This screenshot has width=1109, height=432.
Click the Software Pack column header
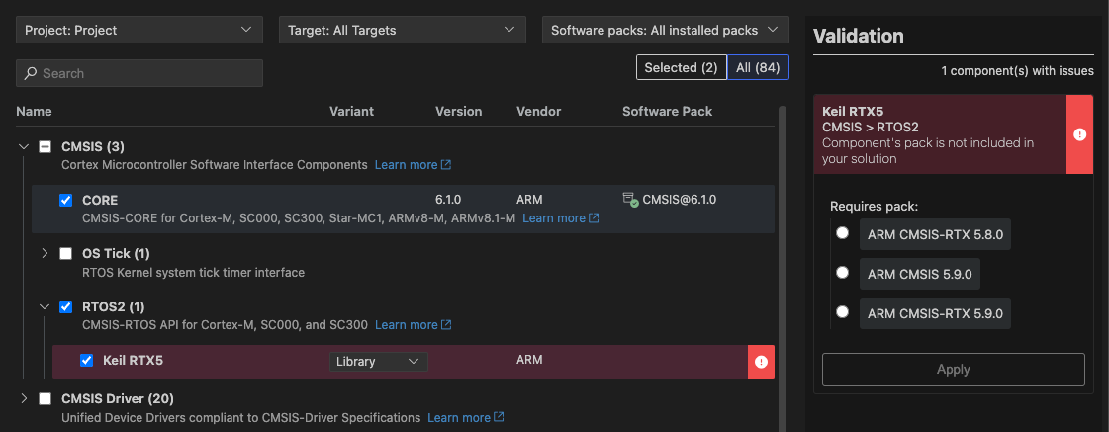click(668, 112)
